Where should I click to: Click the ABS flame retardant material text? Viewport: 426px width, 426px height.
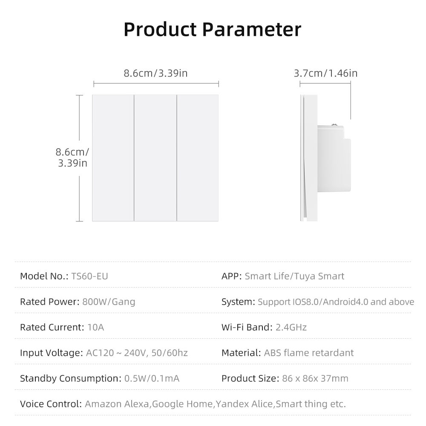(x=308, y=353)
